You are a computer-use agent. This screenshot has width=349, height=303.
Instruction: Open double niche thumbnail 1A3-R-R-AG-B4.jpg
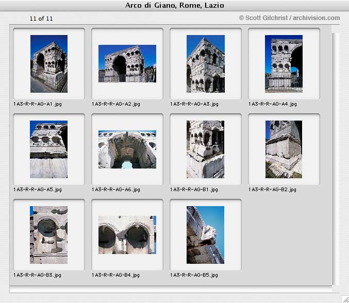tap(127, 235)
